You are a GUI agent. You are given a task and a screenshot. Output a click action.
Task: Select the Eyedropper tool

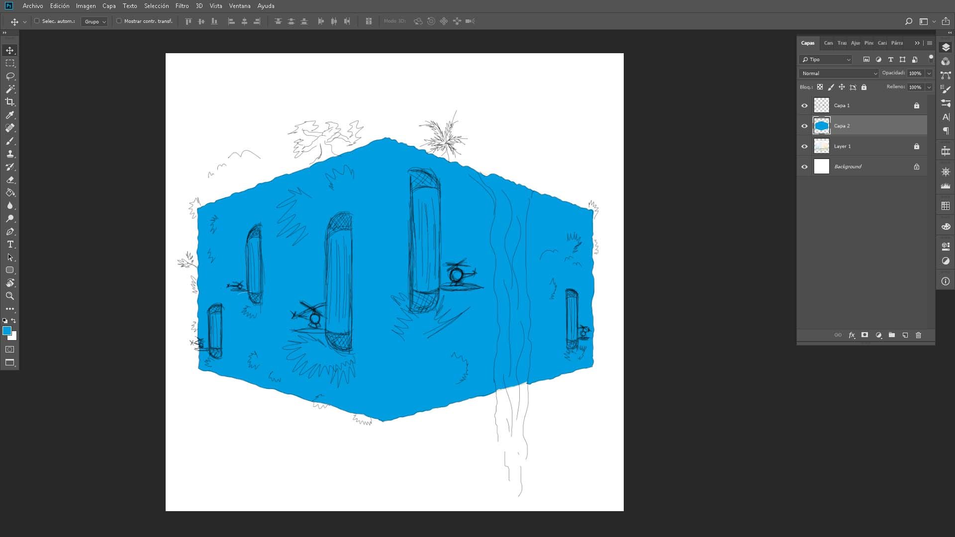10,115
